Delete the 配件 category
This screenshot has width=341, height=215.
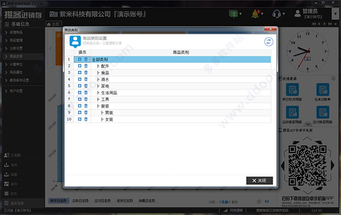click(x=86, y=66)
